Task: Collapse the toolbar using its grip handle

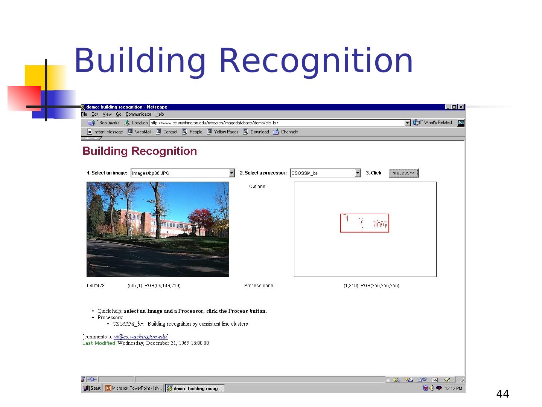Action: 91,138
